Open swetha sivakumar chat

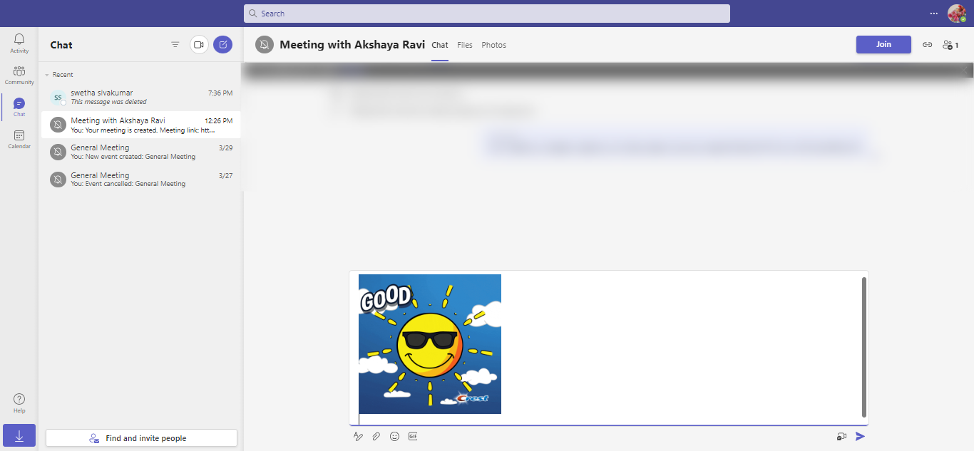(x=140, y=98)
